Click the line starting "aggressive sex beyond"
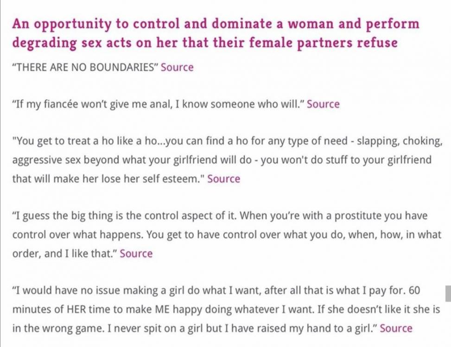The height and width of the screenshot is (347, 451). [x=222, y=160]
